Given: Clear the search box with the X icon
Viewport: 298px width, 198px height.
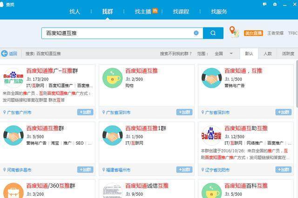Looking at the screenshot, I should pyautogui.click(x=196, y=33).
